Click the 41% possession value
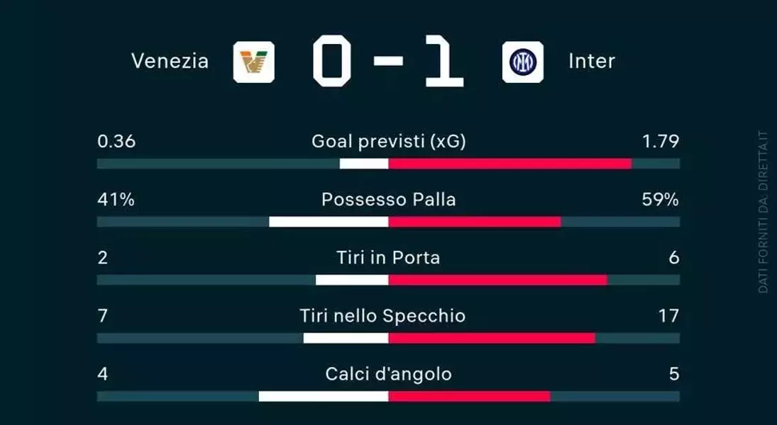 coord(116,200)
